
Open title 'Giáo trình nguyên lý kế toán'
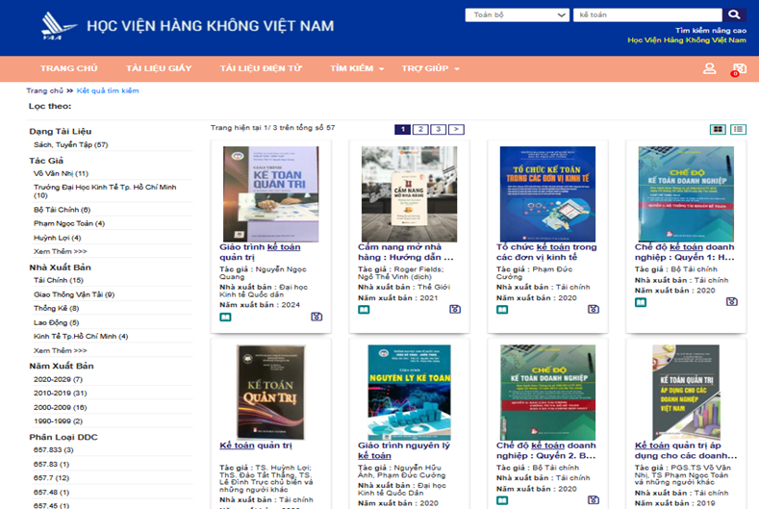[404, 450]
